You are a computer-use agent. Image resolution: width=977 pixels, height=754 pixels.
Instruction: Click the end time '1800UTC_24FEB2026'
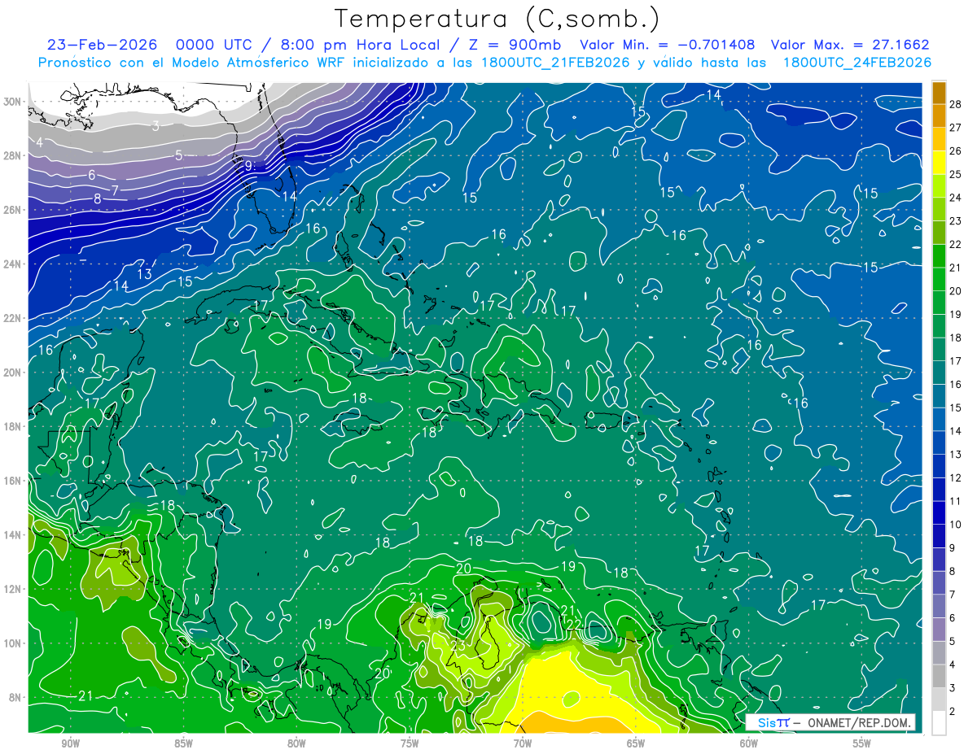pyautogui.click(x=857, y=63)
